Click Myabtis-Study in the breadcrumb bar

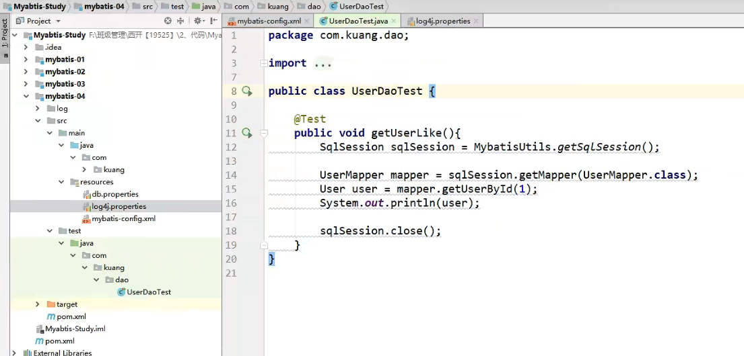coord(34,7)
